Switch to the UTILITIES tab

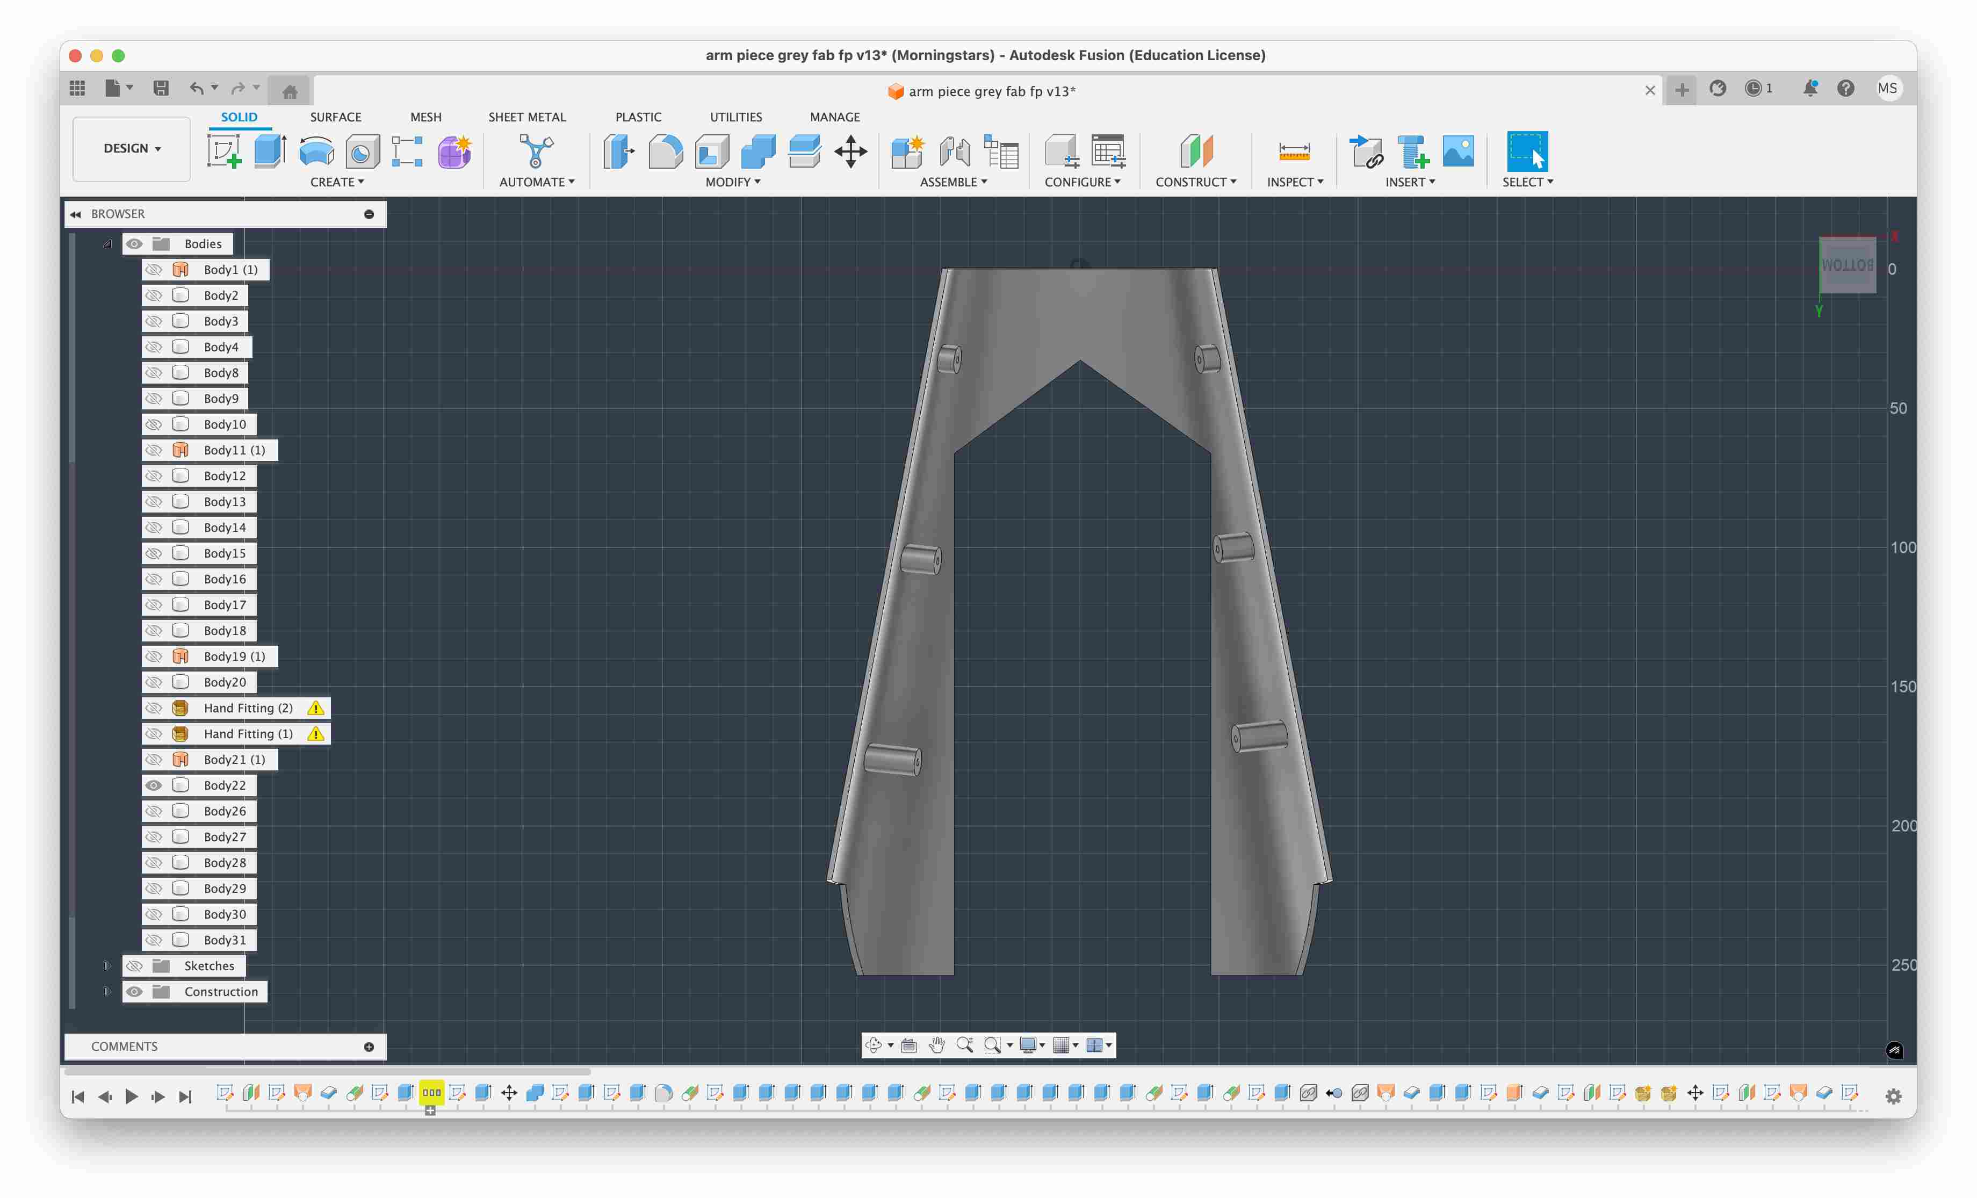[x=736, y=117]
